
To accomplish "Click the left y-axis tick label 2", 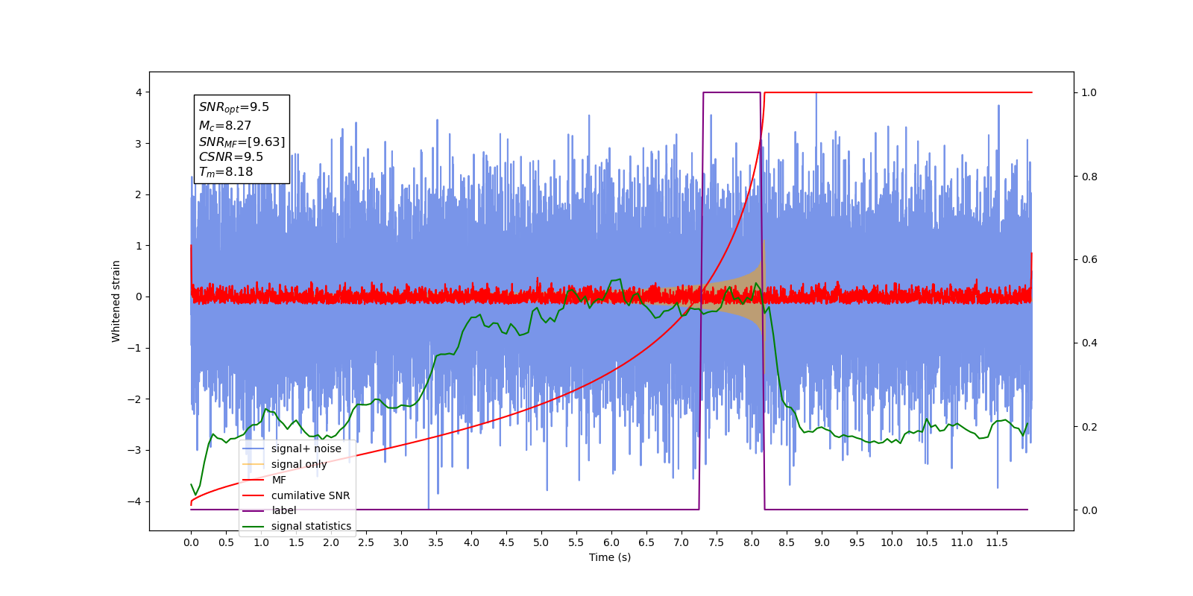I will tap(139, 194).
